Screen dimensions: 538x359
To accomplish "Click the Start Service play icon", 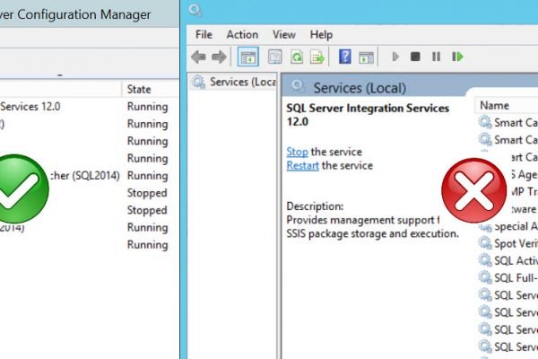I will 395,57.
